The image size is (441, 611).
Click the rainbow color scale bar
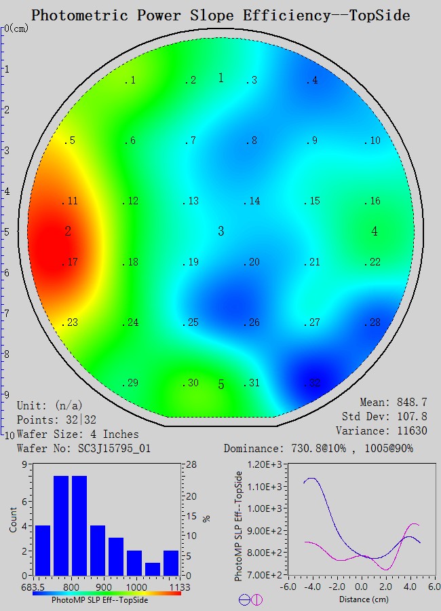(107, 593)
